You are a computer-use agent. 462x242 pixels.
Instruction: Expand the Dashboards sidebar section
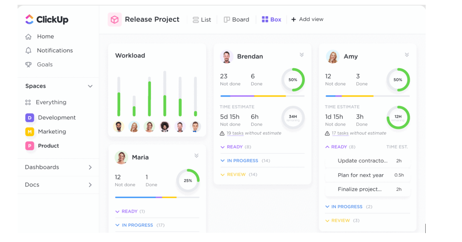click(90, 167)
